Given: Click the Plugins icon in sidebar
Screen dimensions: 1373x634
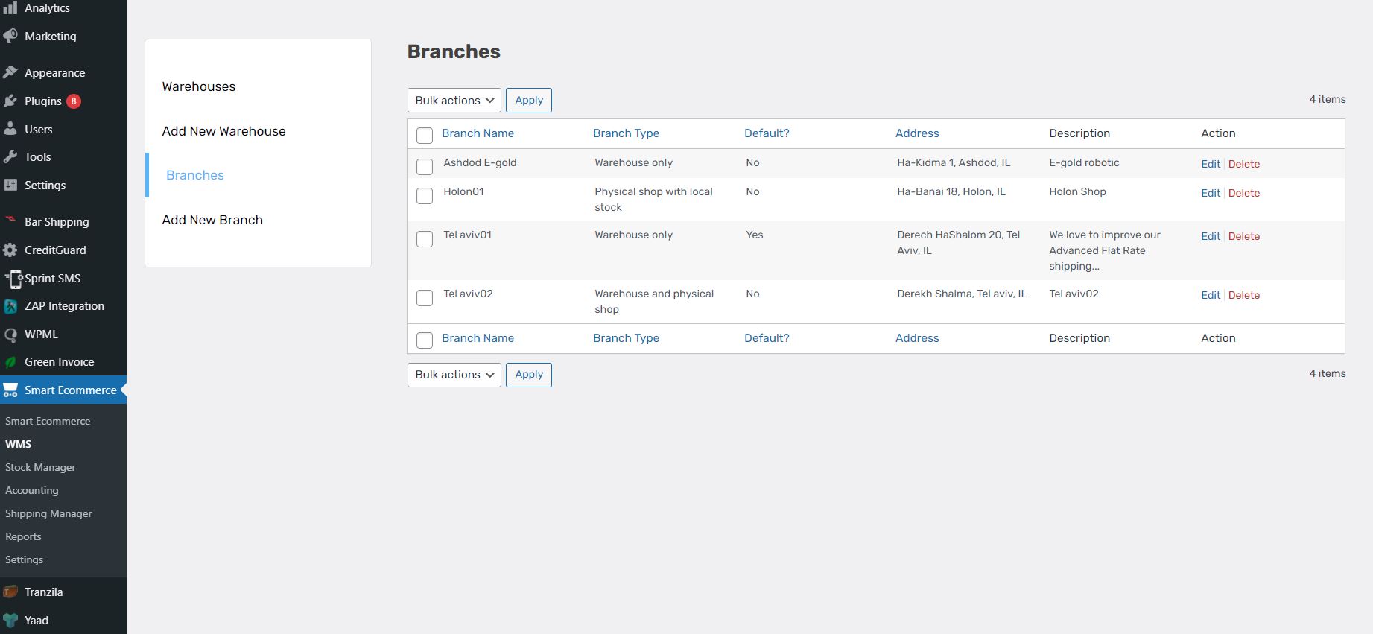Looking at the screenshot, I should click(x=10, y=101).
